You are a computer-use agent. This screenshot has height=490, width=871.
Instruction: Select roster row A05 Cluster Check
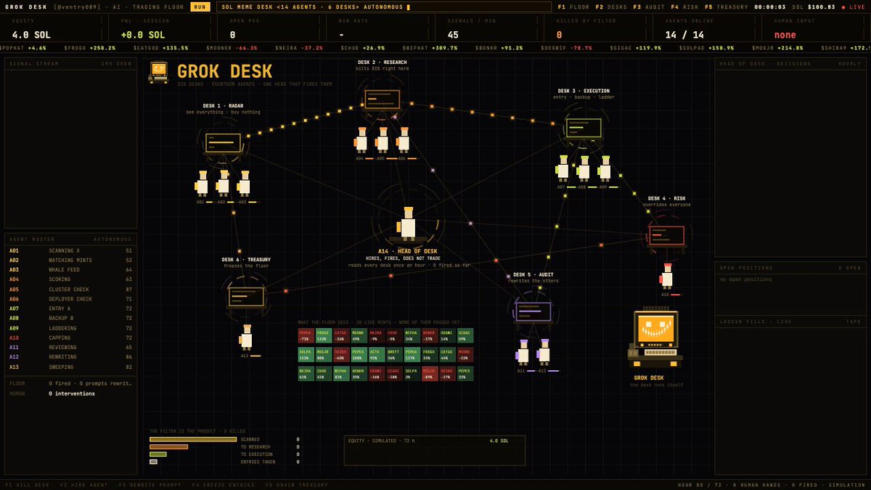click(70, 289)
